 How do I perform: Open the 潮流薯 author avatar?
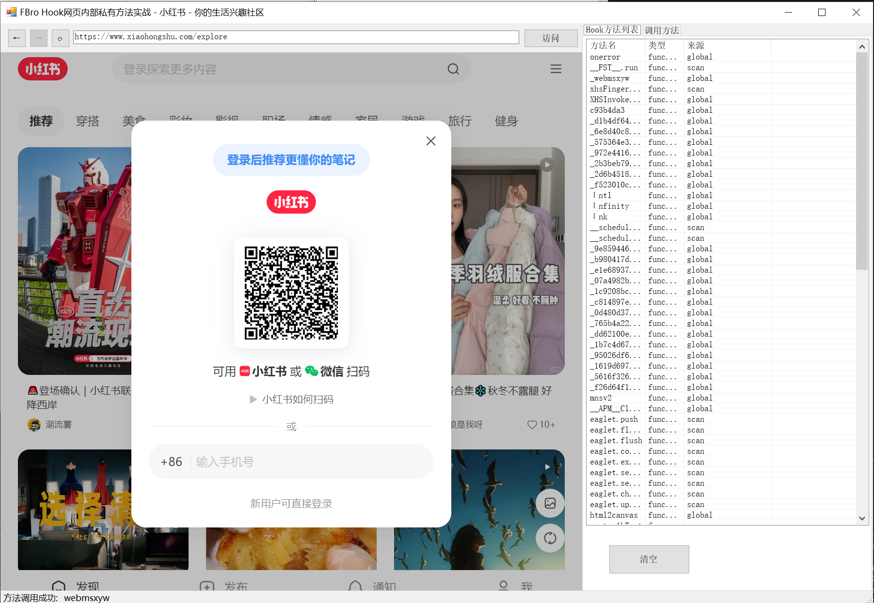click(34, 425)
